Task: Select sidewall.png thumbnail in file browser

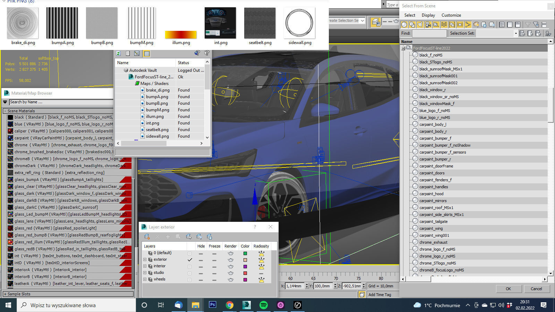Action: point(300,23)
